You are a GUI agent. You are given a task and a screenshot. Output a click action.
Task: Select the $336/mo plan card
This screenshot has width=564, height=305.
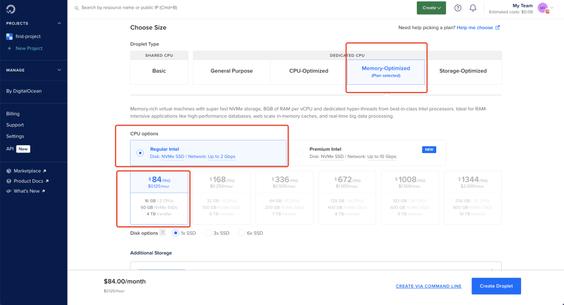[285, 198]
